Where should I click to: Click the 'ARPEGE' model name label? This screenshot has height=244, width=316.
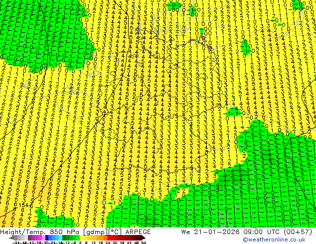coord(138,232)
